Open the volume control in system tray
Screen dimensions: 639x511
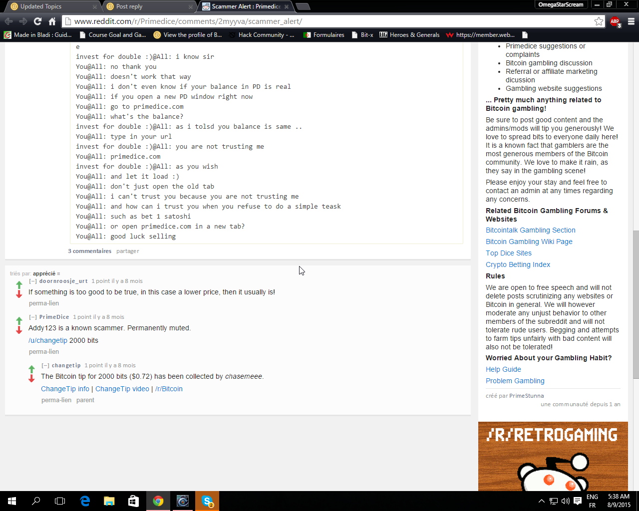pyautogui.click(x=565, y=501)
